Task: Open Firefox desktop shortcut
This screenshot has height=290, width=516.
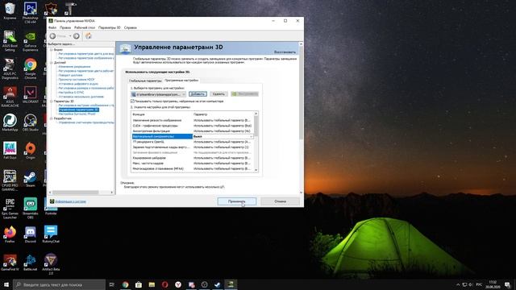Action: pos(10,234)
